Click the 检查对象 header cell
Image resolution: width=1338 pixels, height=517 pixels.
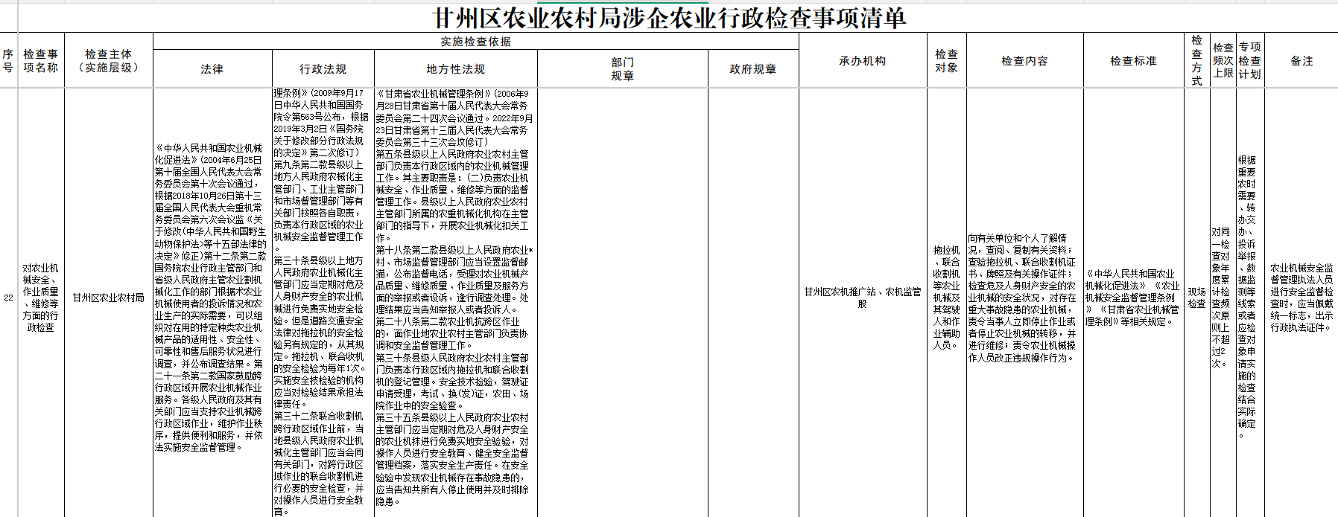click(946, 61)
